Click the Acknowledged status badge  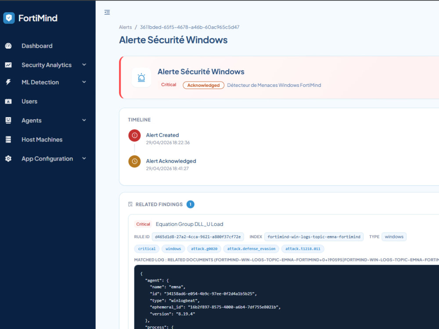[204, 85]
